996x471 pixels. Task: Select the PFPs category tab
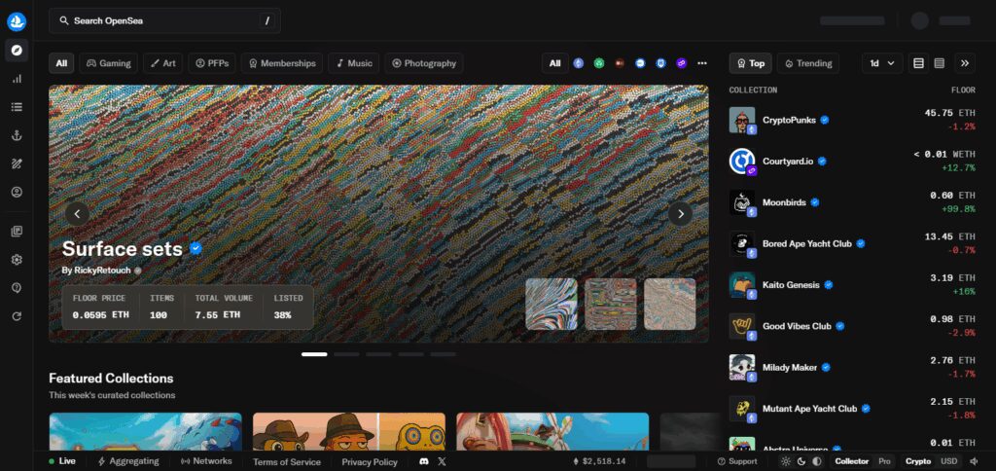coord(212,63)
